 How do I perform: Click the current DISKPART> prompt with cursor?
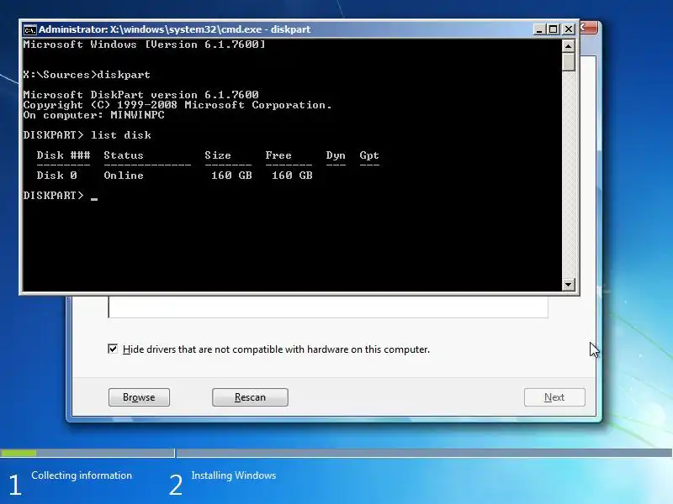pos(61,196)
